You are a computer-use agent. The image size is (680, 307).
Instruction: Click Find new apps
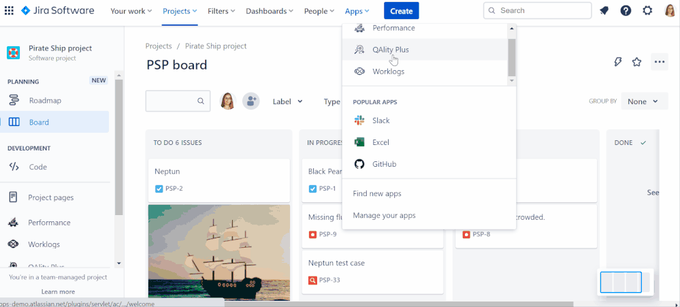coord(377,193)
